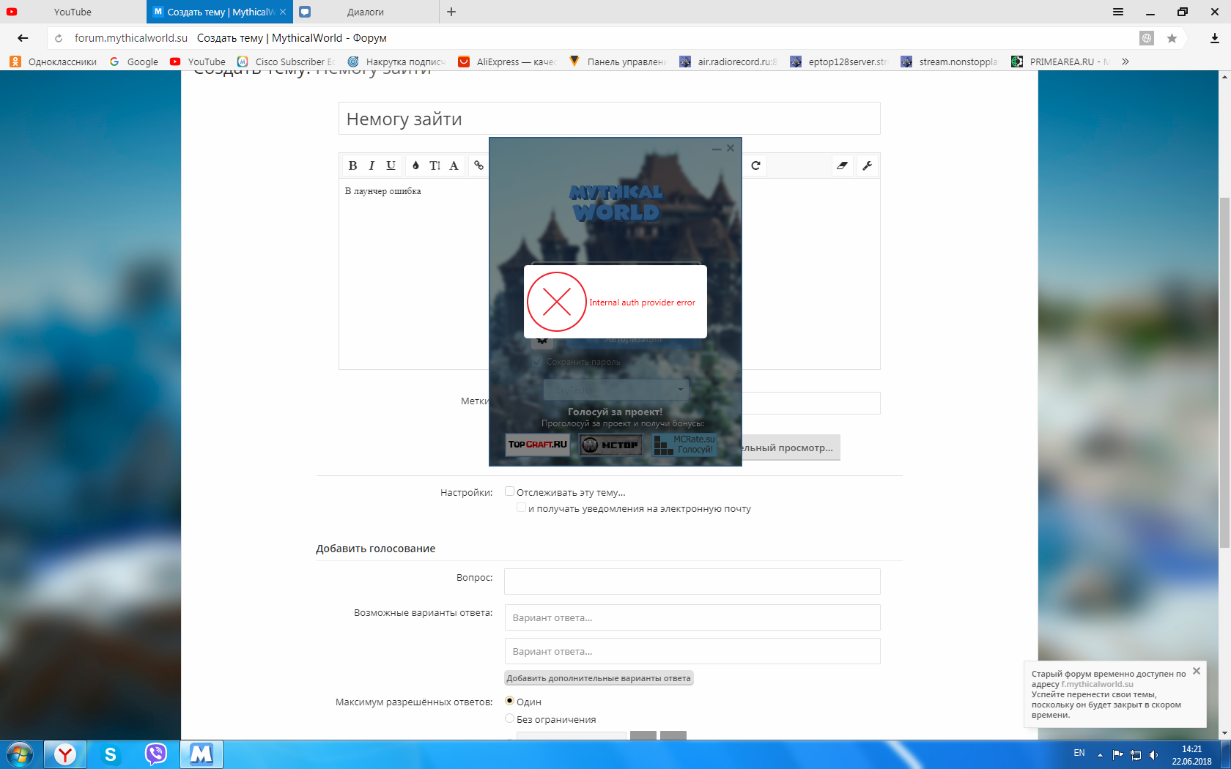
Task: Minimize the Mythical World launcher window
Action: [717, 149]
